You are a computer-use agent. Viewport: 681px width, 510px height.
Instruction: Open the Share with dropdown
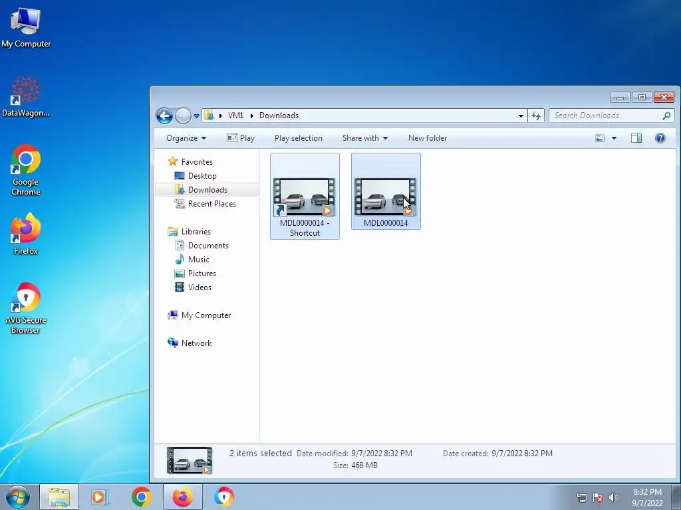(365, 138)
